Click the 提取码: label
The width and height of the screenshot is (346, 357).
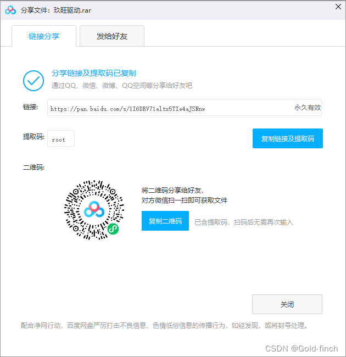tap(34, 137)
